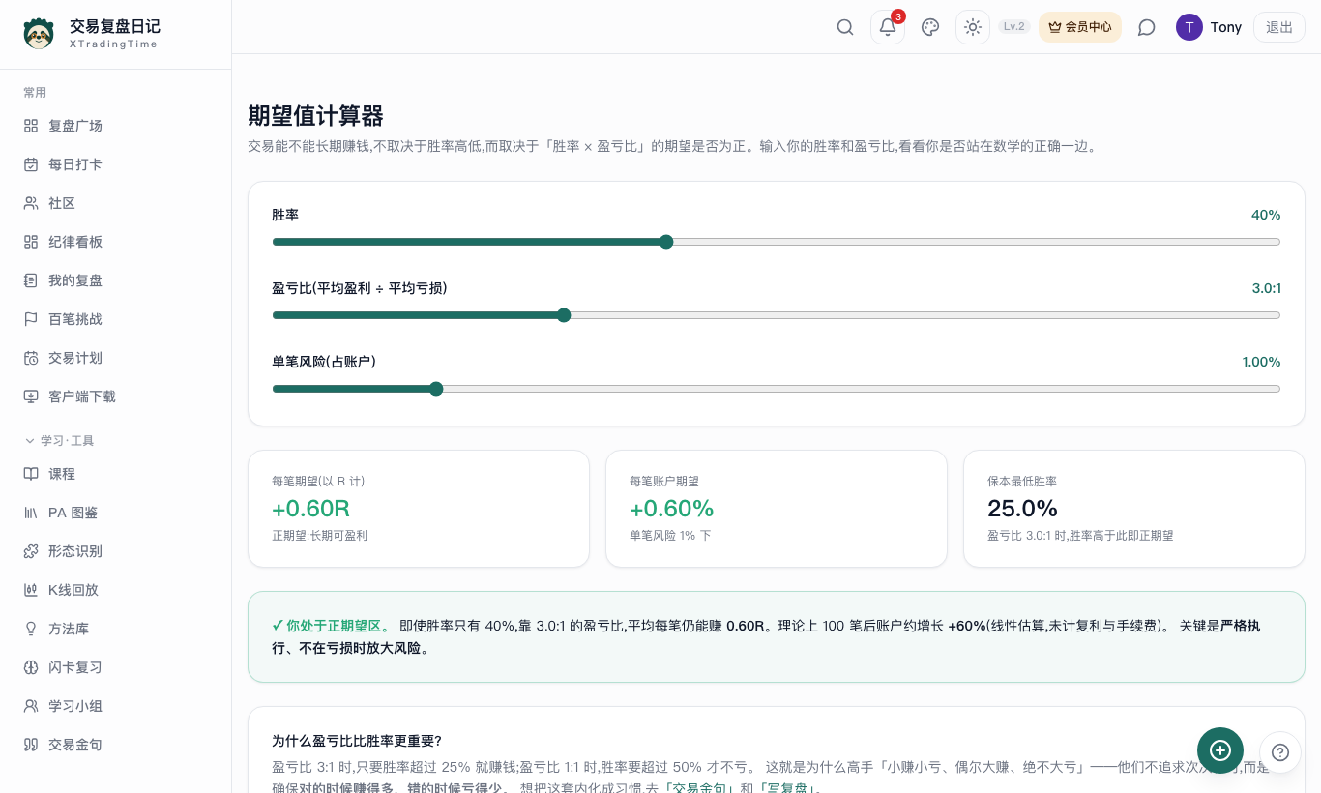This screenshot has height=793, width=1321.
Task: Toggle light mode sun icon
Action: (973, 27)
